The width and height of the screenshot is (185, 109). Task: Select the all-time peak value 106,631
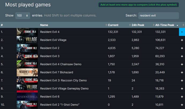(160, 40)
